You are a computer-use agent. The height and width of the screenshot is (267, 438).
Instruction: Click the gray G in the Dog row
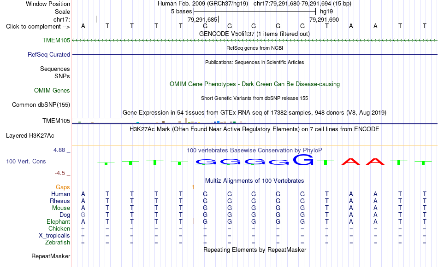coord(83,215)
